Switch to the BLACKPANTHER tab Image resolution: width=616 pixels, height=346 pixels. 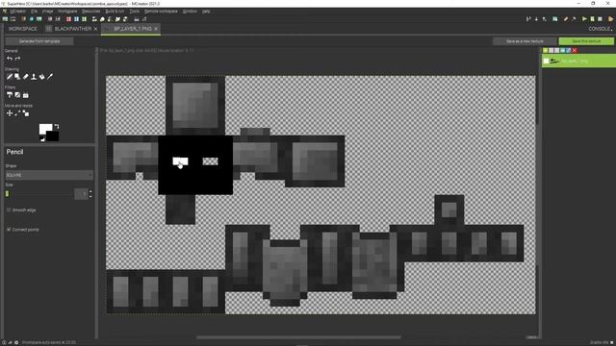(73, 29)
